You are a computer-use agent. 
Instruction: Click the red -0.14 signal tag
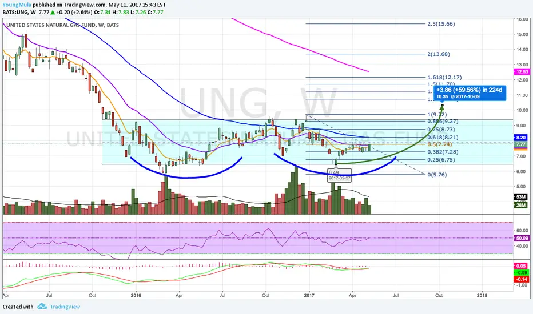(521, 279)
